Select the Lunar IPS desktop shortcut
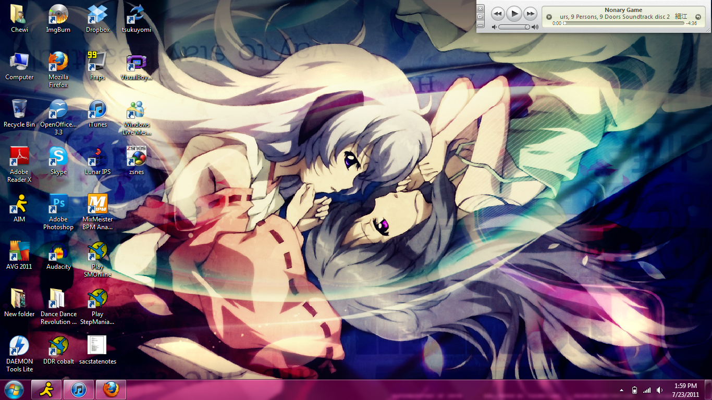Image resolution: width=712 pixels, height=400 pixels. coord(97,161)
